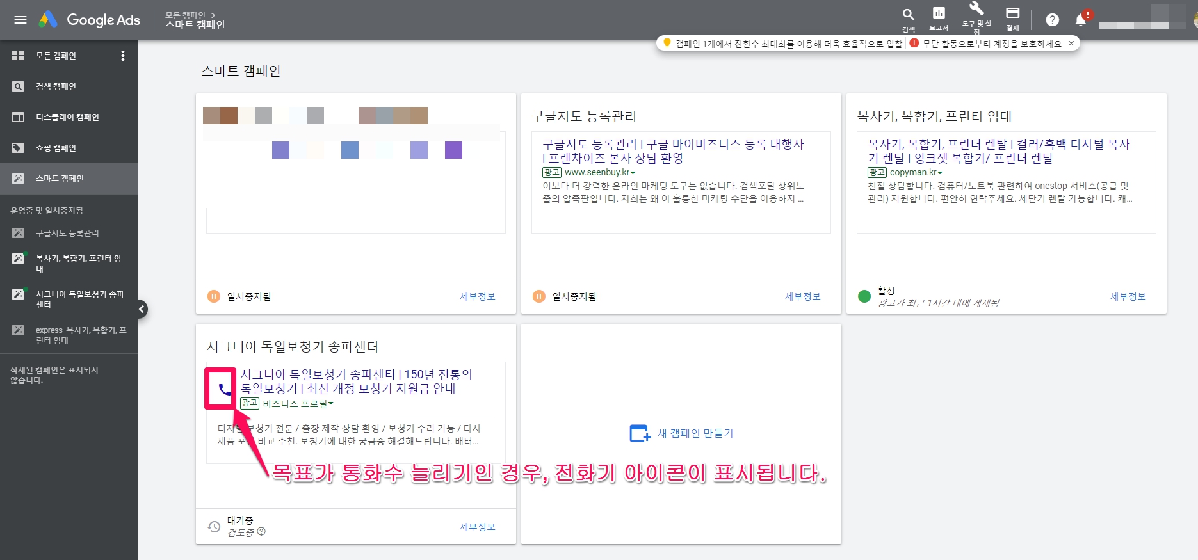1198x560 pixels.
Task: Click the 광고 badge on seenbuy ad
Action: pyautogui.click(x=552, y=172)
